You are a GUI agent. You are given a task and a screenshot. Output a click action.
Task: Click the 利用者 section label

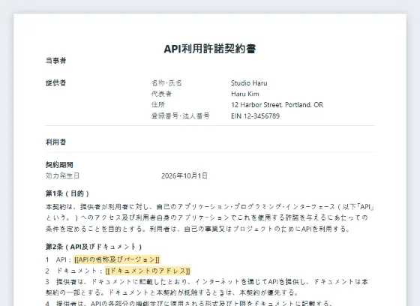pyautogui.click(x=55, y=142)
